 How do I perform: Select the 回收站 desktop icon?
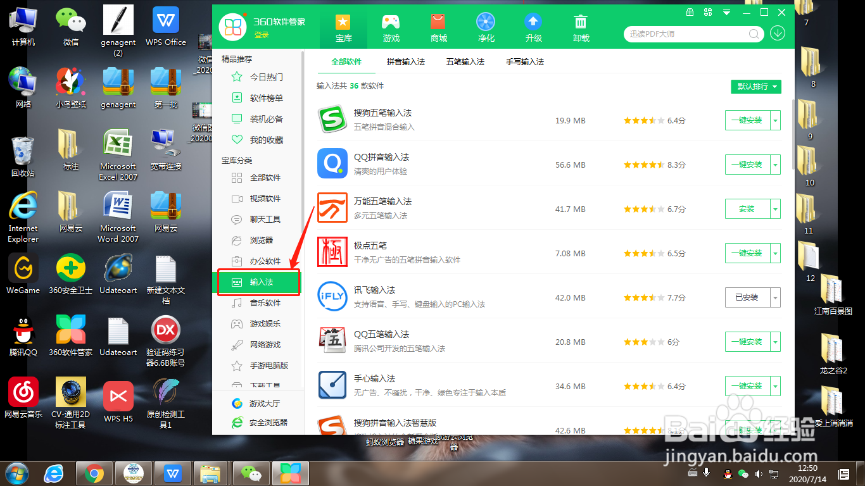point(23,157)
